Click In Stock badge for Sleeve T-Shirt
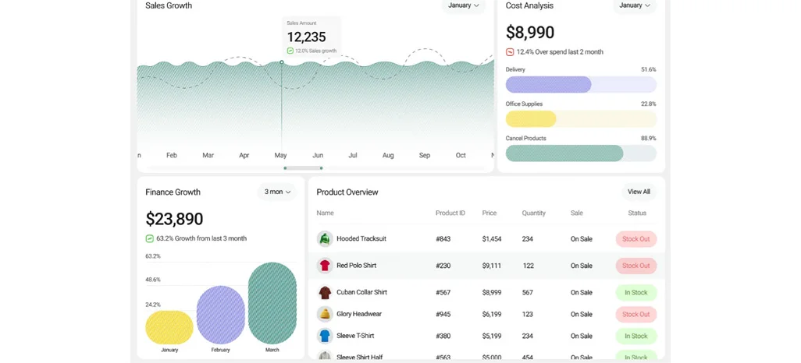 [636, 336]
